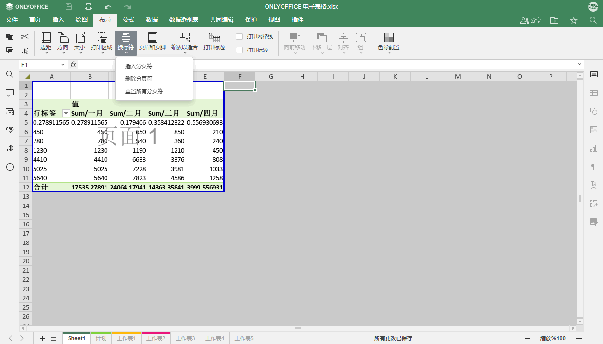Switch to the 保护 tab
The height and width of the screenshot is (344, 603).
coord(251,20)
